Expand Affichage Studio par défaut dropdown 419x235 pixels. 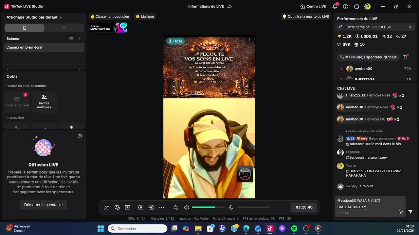click(x=34, y=17)
